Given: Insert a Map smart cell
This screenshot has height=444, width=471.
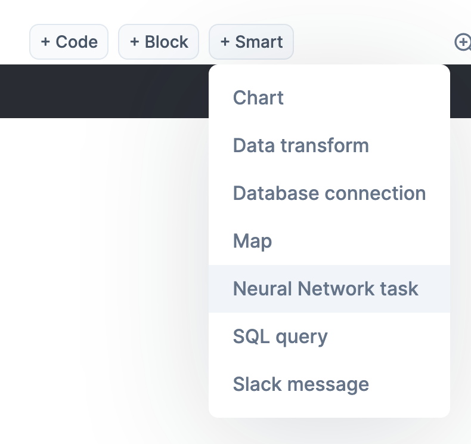Looking at the screenshot, I should click(x=252, y=241).
